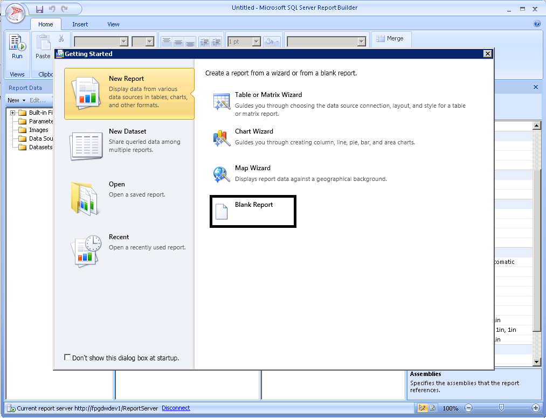Switch to design view in status bar

pos(423,408)
